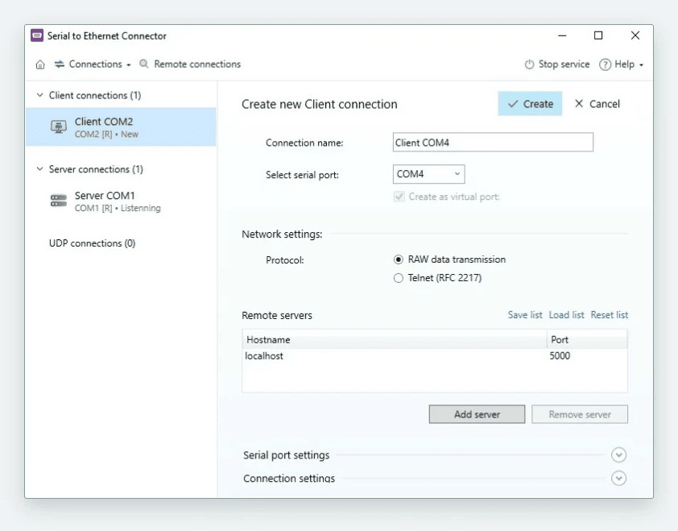
Task: Click the Save list link
Action: click(x=525, y=315)
